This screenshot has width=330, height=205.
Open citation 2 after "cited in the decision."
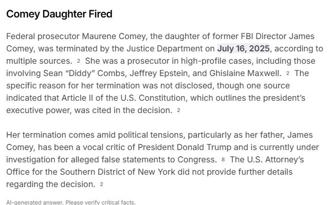[x=178, y=110]
